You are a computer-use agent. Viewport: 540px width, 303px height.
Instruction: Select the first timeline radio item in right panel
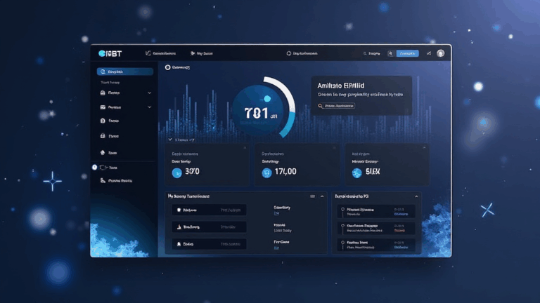coord(342,209)
